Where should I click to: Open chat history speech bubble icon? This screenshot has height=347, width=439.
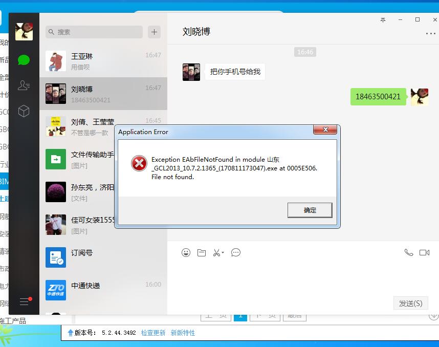coord(236,253)
